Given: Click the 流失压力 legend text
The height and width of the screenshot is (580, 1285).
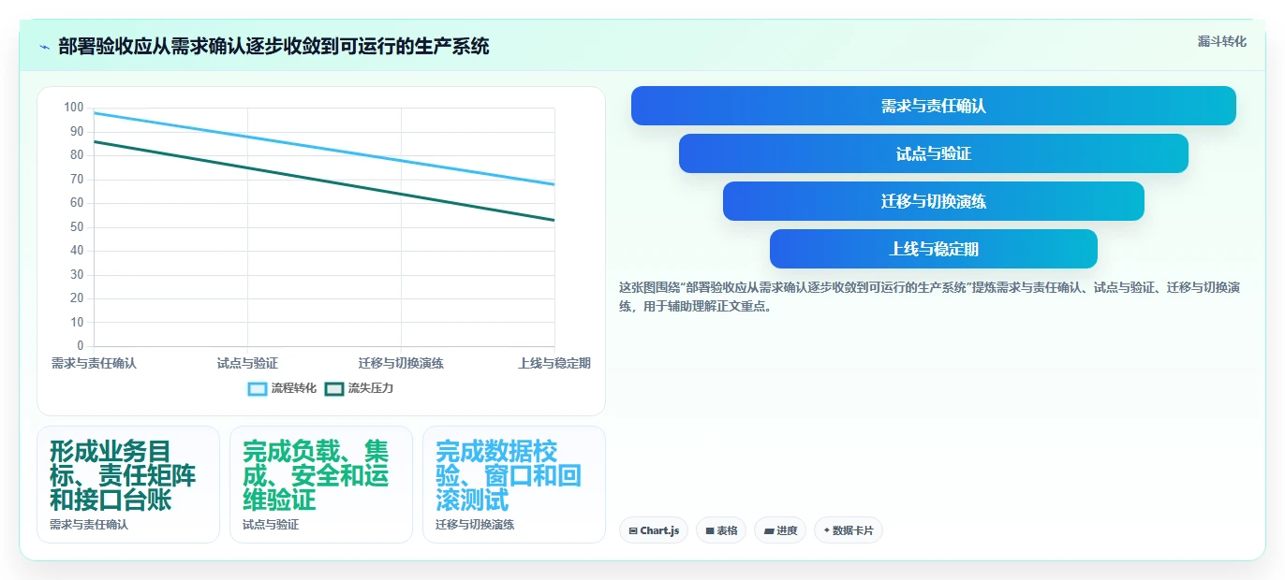Looking at the screenshot, I should (371, 388).
